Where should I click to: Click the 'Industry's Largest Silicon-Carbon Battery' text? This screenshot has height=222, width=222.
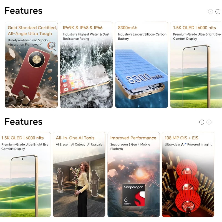(142, 37)
